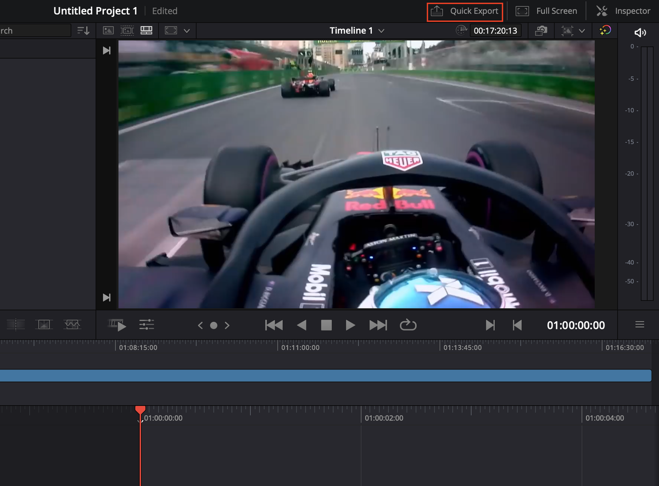
Task: Set the mark out point
Action: tap(517, 325)
